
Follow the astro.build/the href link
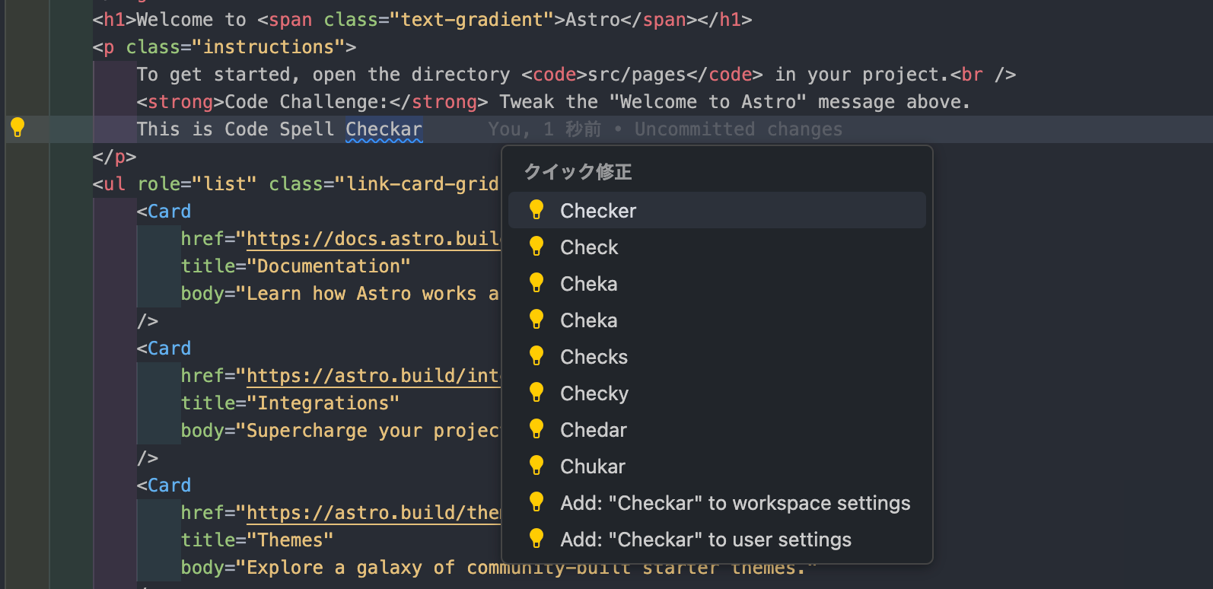pos(373,513)
